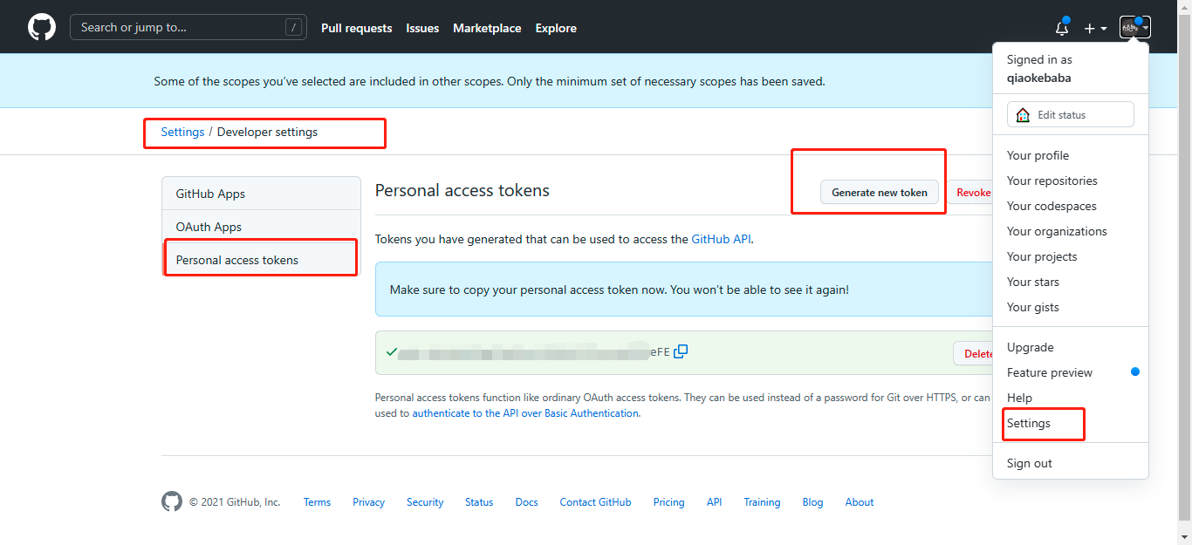Open Your repositories from user menu
The image size is (1192, 545).
[1071, 181]
